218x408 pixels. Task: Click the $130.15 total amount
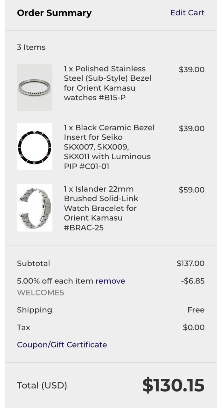pos(173,385)
